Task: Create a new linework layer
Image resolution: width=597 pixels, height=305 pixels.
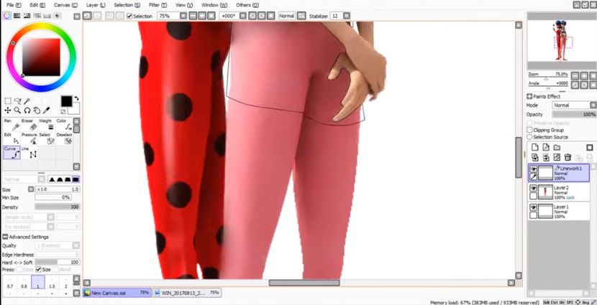Action: pos(547,147)
